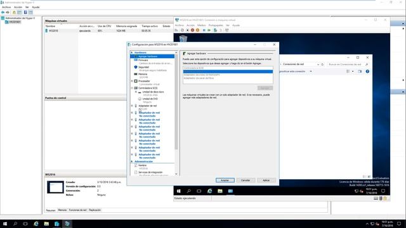Show hidden tray icons on host taskbar
Image resolution: width=406 pixels, height=228 pixels.
click(367, 224)
